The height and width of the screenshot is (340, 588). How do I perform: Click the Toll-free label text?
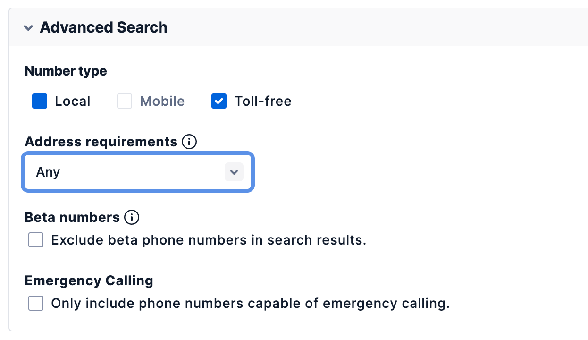[x=263, y=101]
